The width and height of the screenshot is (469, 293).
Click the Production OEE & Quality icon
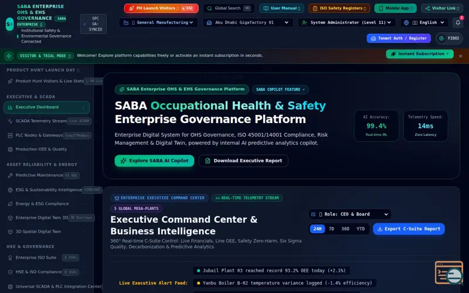click(10, 149)
